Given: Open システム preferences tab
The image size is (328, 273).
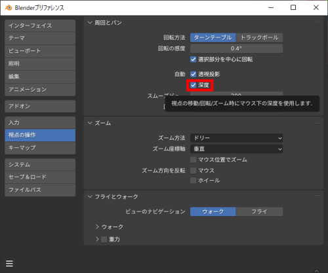Looking at the screenshot, I should click(x=40, y=164).
